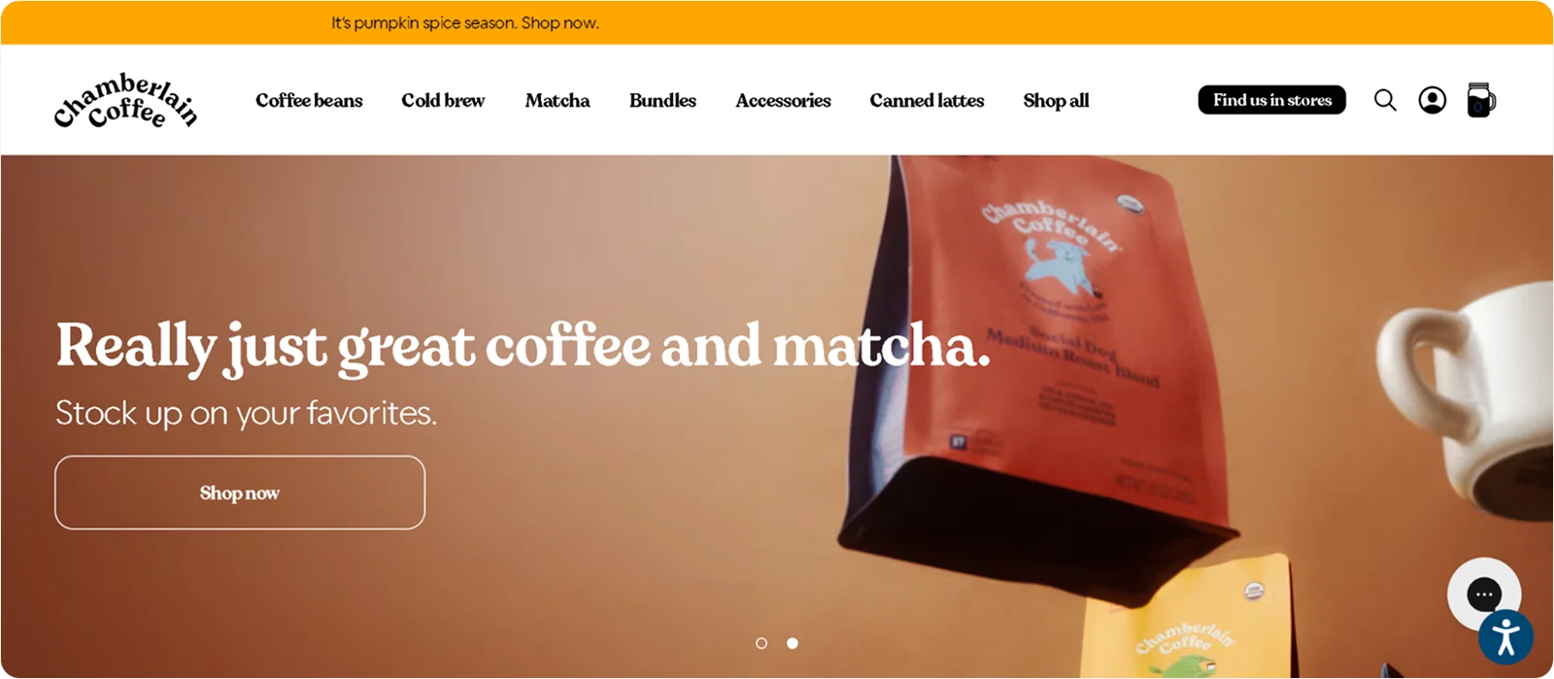
Task: Click the Find us in stores button
Action: 1272,100
